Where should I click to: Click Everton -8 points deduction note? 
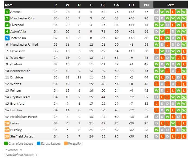13,150
